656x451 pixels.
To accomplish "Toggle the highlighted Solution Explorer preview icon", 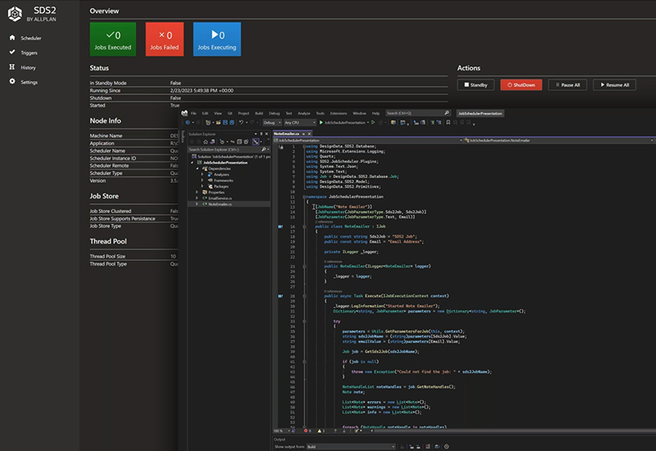I will [256, 142].
